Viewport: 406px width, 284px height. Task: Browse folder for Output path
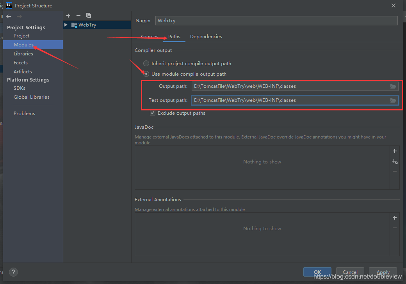[x=393, y=87]
